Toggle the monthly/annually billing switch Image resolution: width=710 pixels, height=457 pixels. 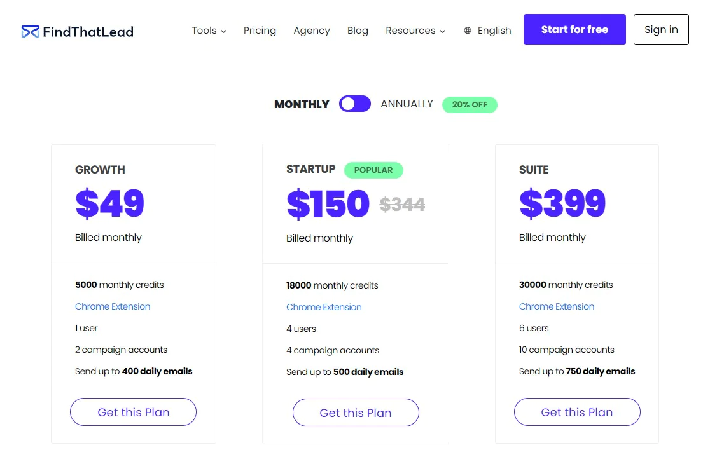coord(355,104)
